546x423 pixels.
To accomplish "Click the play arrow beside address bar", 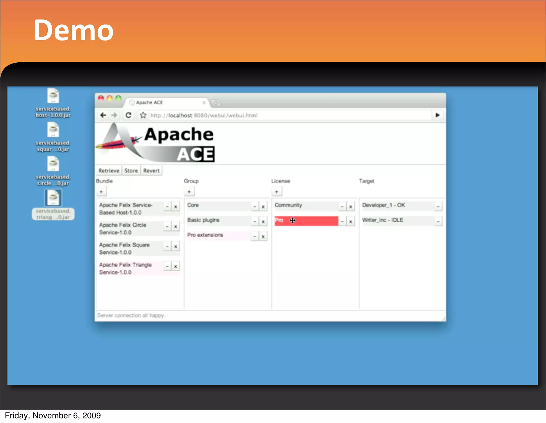I will (437, 115).
